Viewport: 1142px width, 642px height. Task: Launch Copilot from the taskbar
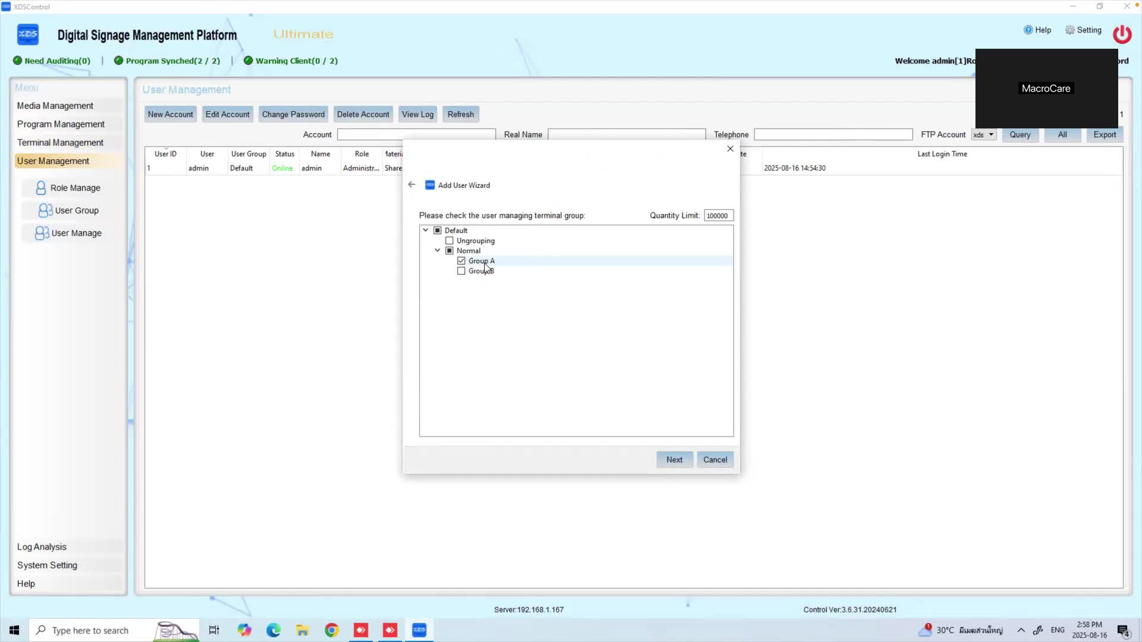(x=244, y=630)
